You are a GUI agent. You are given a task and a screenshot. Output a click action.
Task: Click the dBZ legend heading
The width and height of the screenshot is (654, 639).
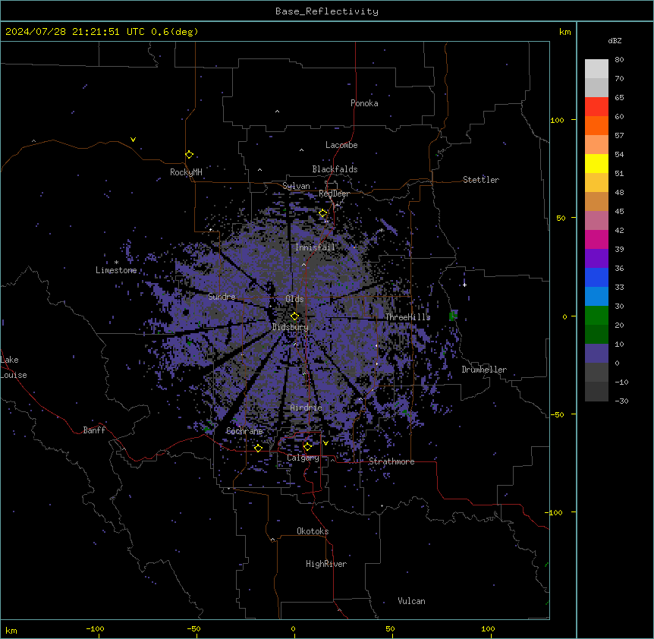pos(615,40)
